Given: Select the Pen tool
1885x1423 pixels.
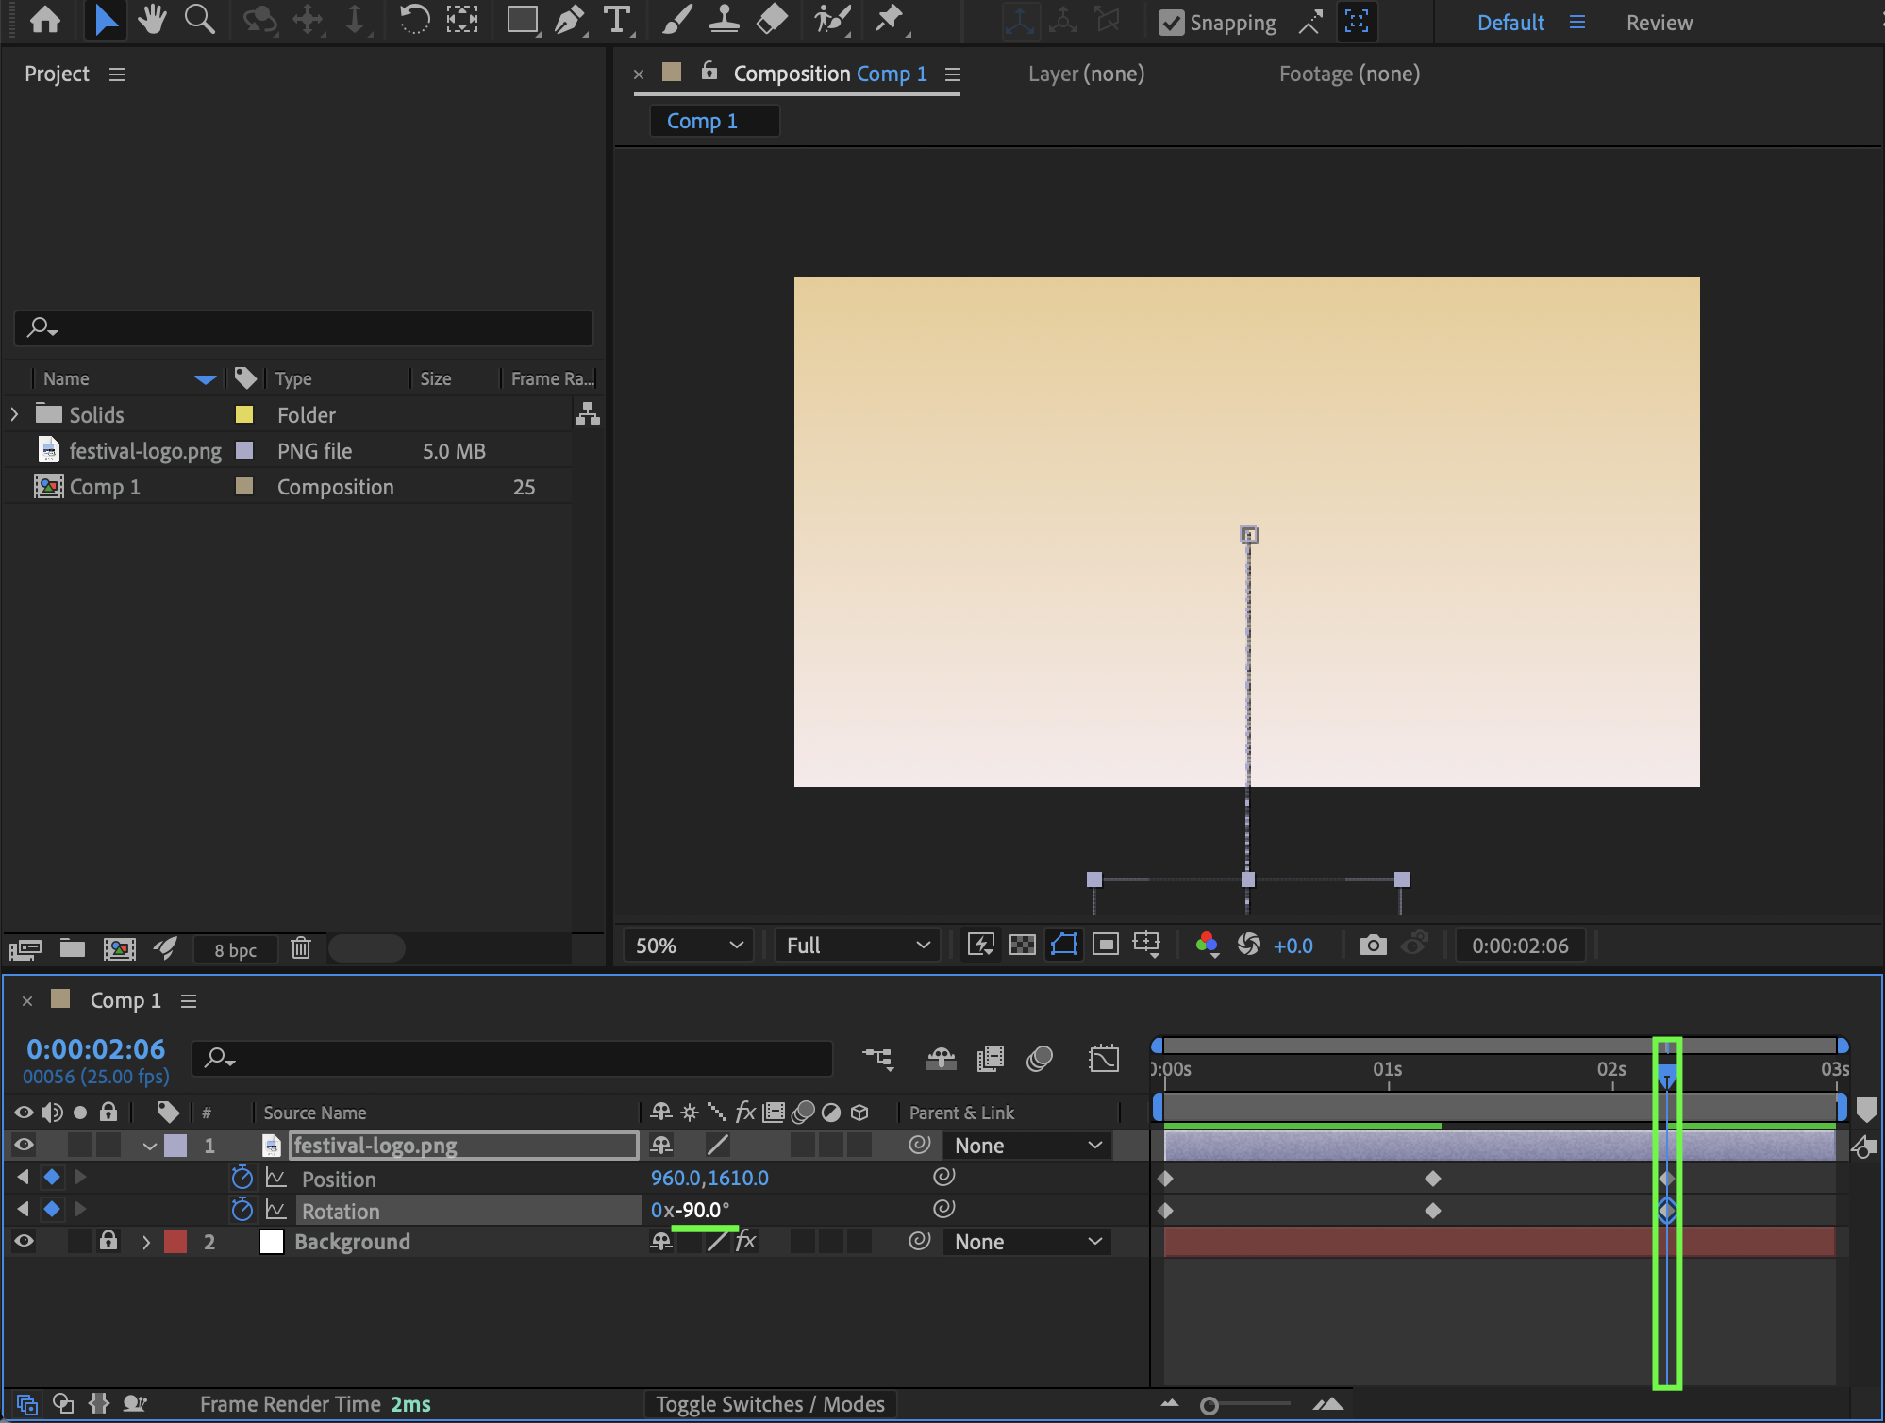Looking at the screenshot, I should tap(569, 21).
